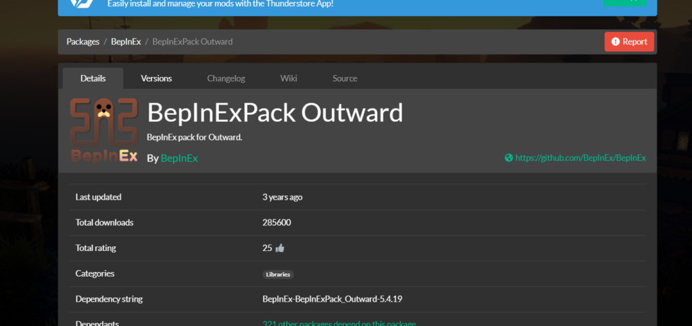Click the BepInExPack Outward title heading
692x326 pixels.
coord(275,113)
